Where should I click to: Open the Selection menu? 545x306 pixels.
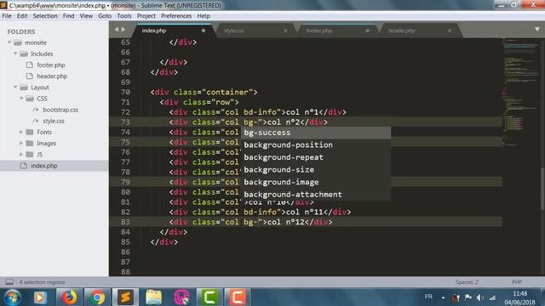pos(45,16)
